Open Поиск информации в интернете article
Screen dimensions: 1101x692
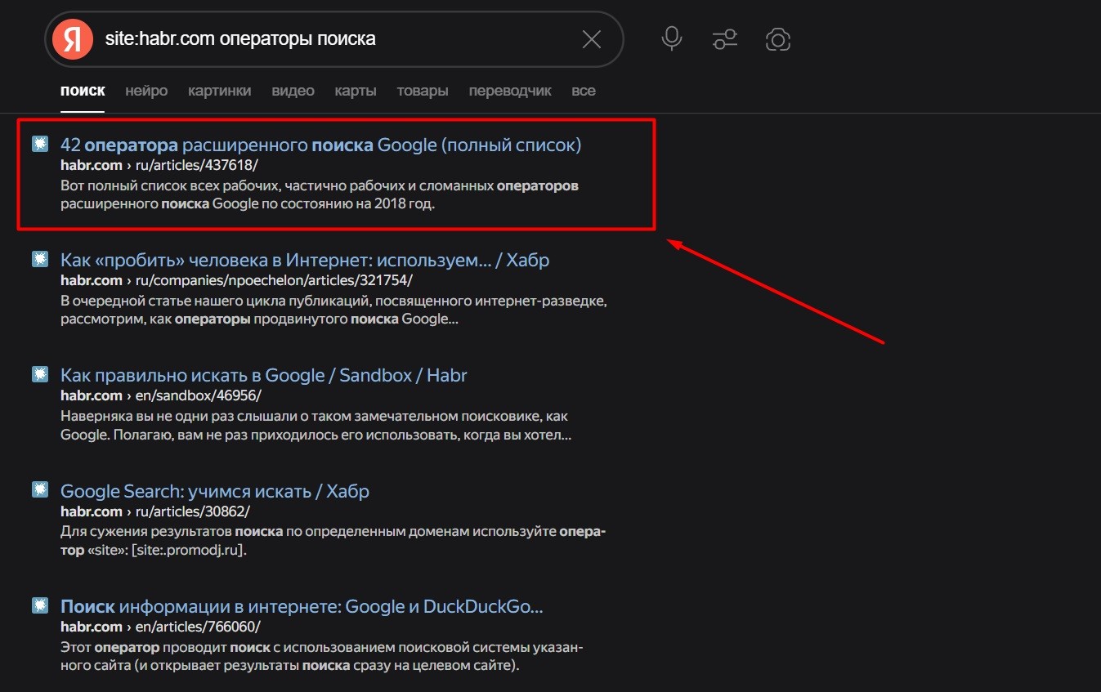[302, 607]
